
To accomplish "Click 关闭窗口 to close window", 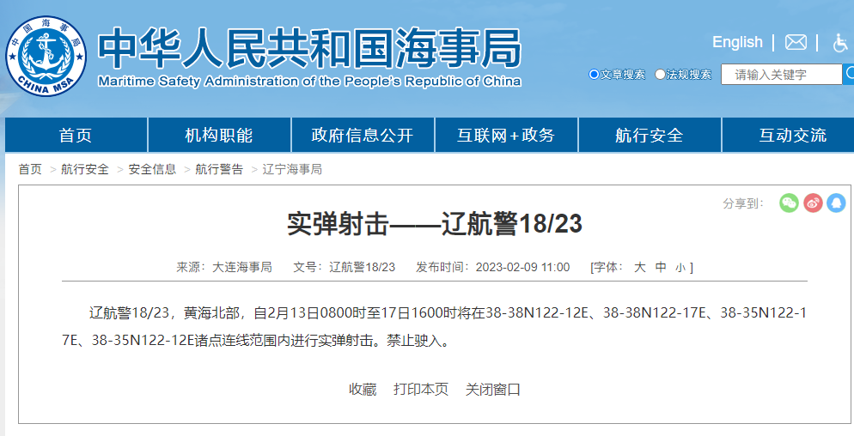I will pos(493,389).
